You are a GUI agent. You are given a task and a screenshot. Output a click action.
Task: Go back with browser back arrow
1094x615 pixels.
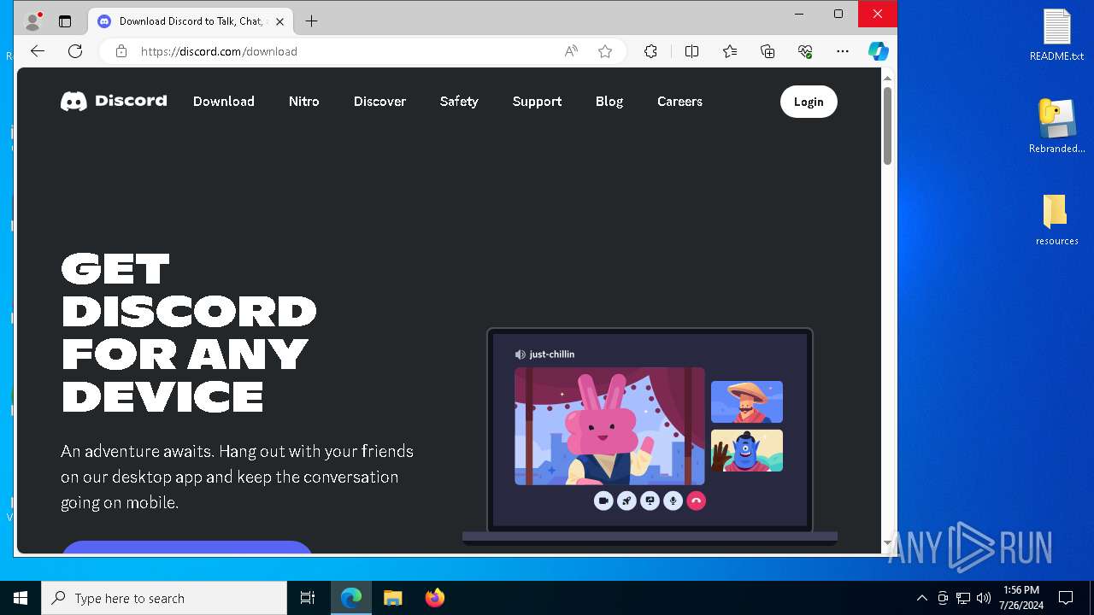(38, 51)
